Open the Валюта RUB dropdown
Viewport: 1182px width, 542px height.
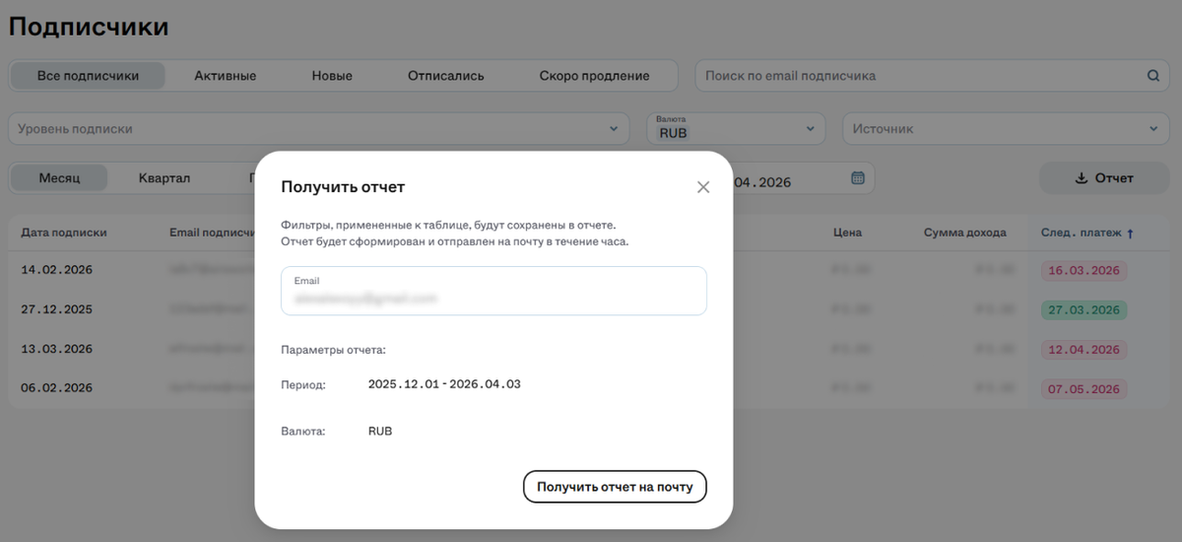[x=736, y=129]
